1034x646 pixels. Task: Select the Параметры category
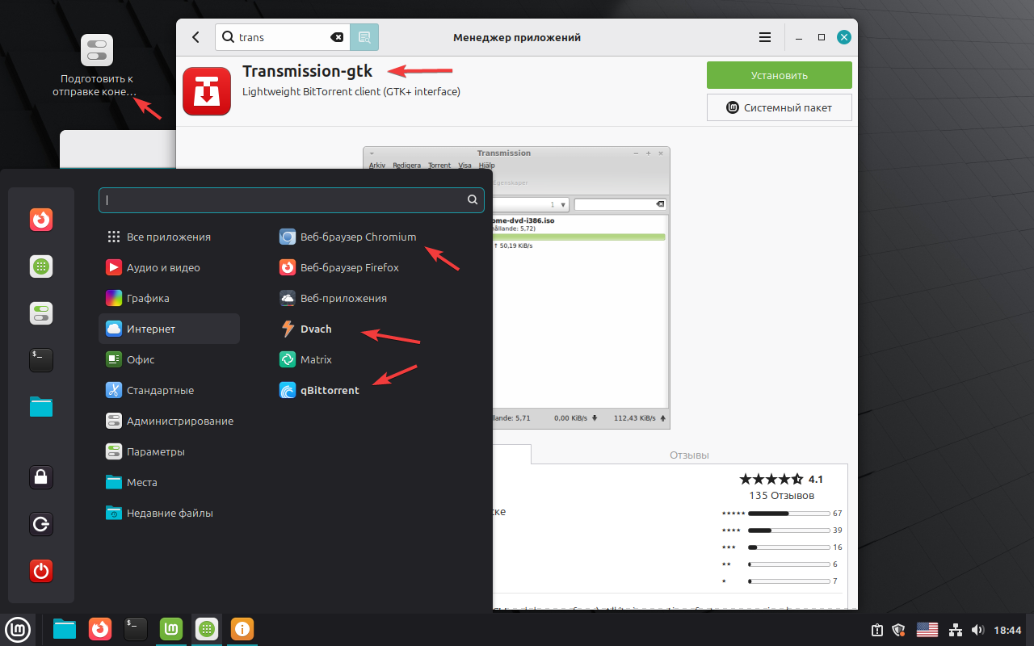pos(169,451)
